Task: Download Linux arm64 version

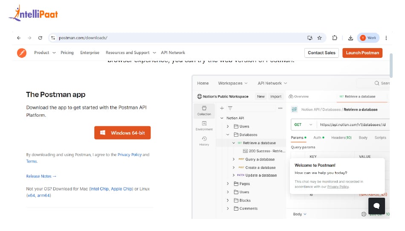Action: (43, 195)
